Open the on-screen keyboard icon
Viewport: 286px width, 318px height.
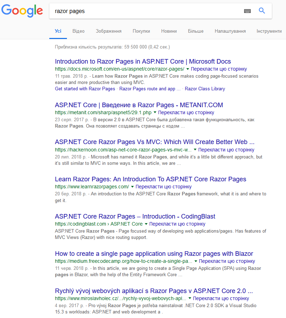click(x=247, y=11)
